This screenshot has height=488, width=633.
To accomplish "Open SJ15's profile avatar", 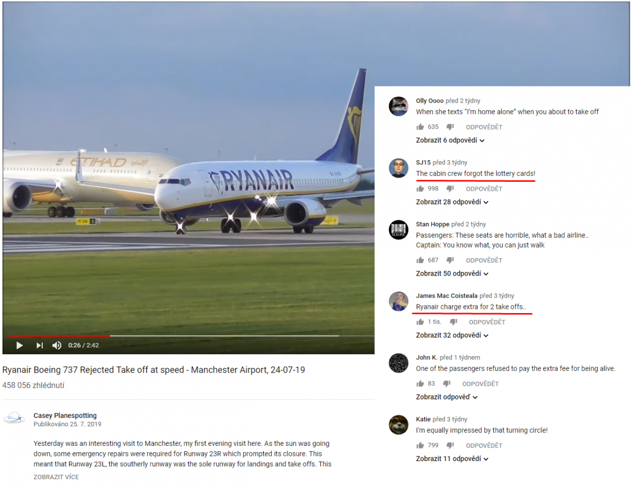I will (x=399, y=168).
